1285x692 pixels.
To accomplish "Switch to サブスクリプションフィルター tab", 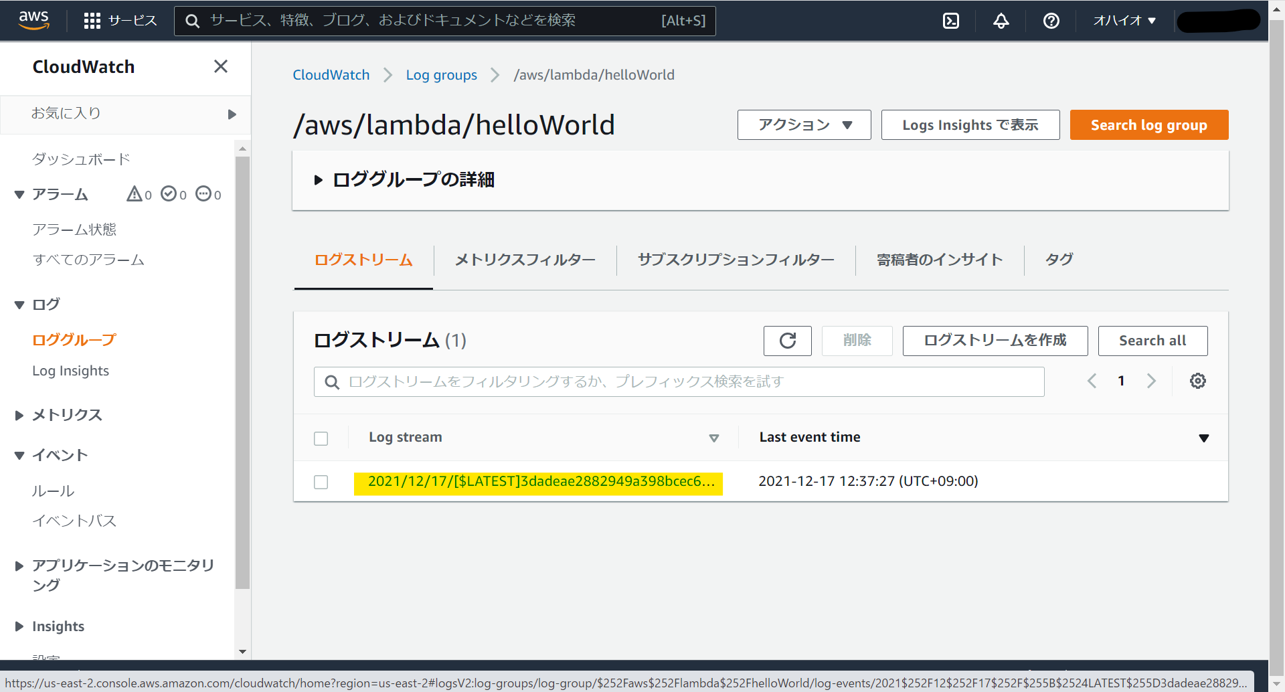I will (x=736, y=260).
